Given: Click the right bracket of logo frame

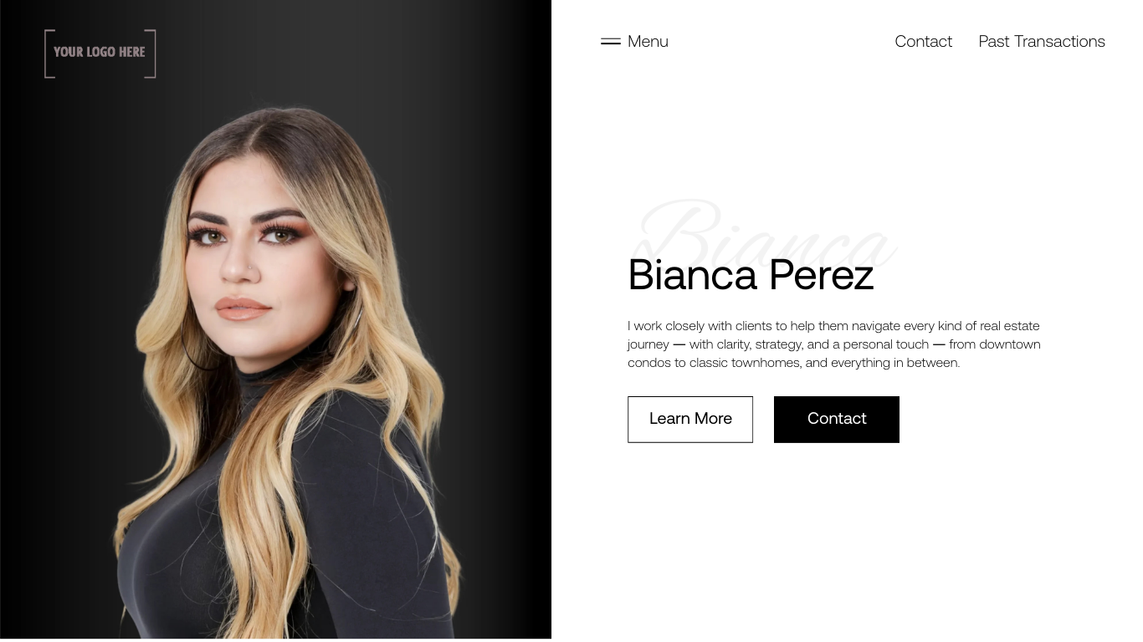Looking at the screenshot, I should coord(151,53).
